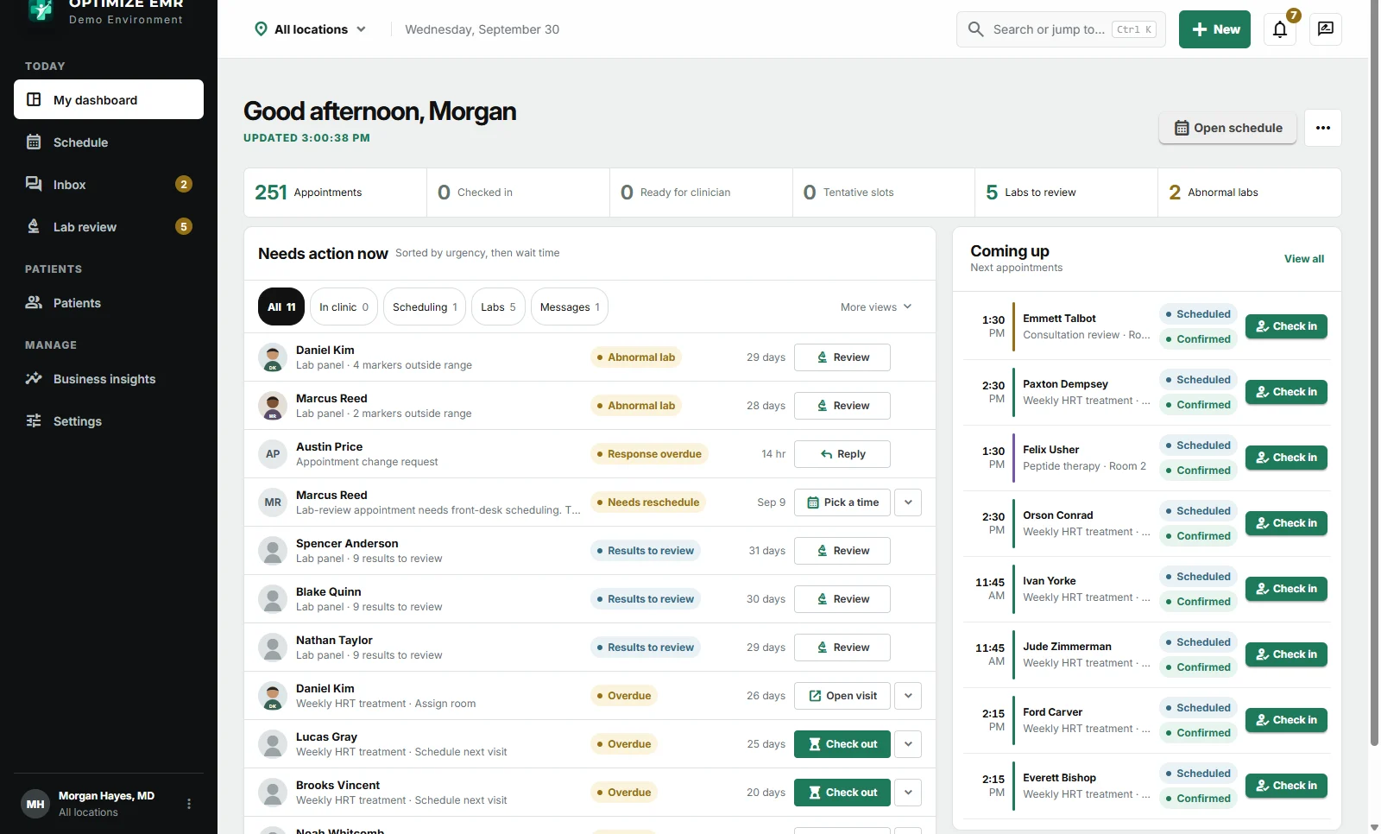Open the three-dot more options menu
This screenshot has height=834, width=1381.
pos(1323,128)
